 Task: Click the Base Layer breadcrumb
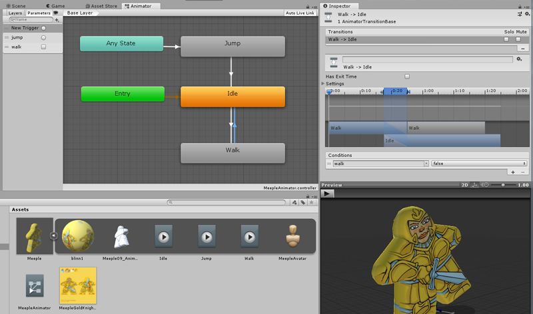click(x=80, y=13)
